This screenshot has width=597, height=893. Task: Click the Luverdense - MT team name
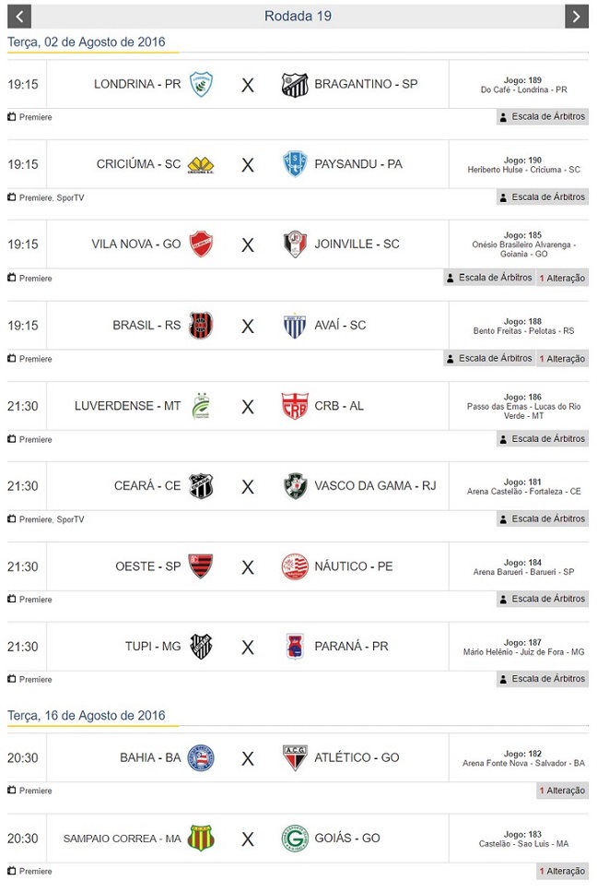128,406
